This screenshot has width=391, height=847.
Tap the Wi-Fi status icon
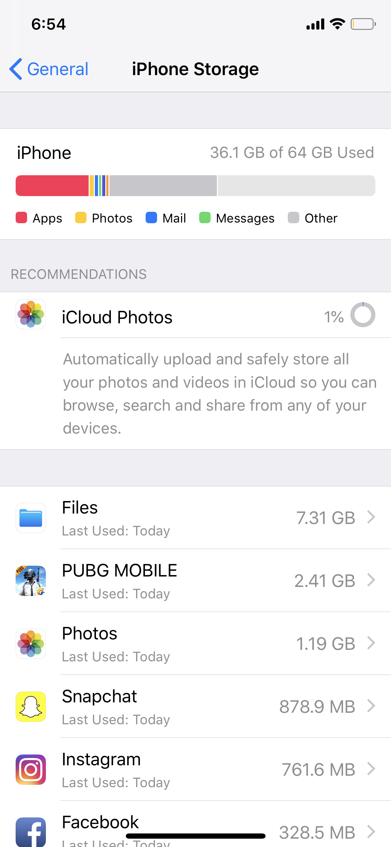coord(337,24)
